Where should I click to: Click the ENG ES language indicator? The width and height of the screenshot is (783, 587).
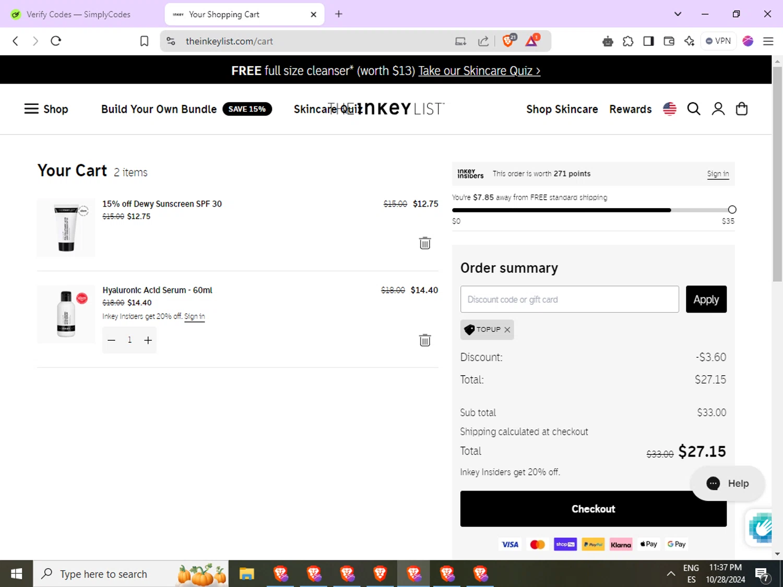(x=691, y=574)
